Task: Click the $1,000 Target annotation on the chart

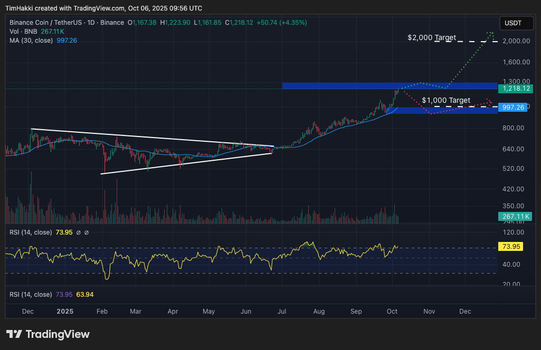Action: (446, 100)
